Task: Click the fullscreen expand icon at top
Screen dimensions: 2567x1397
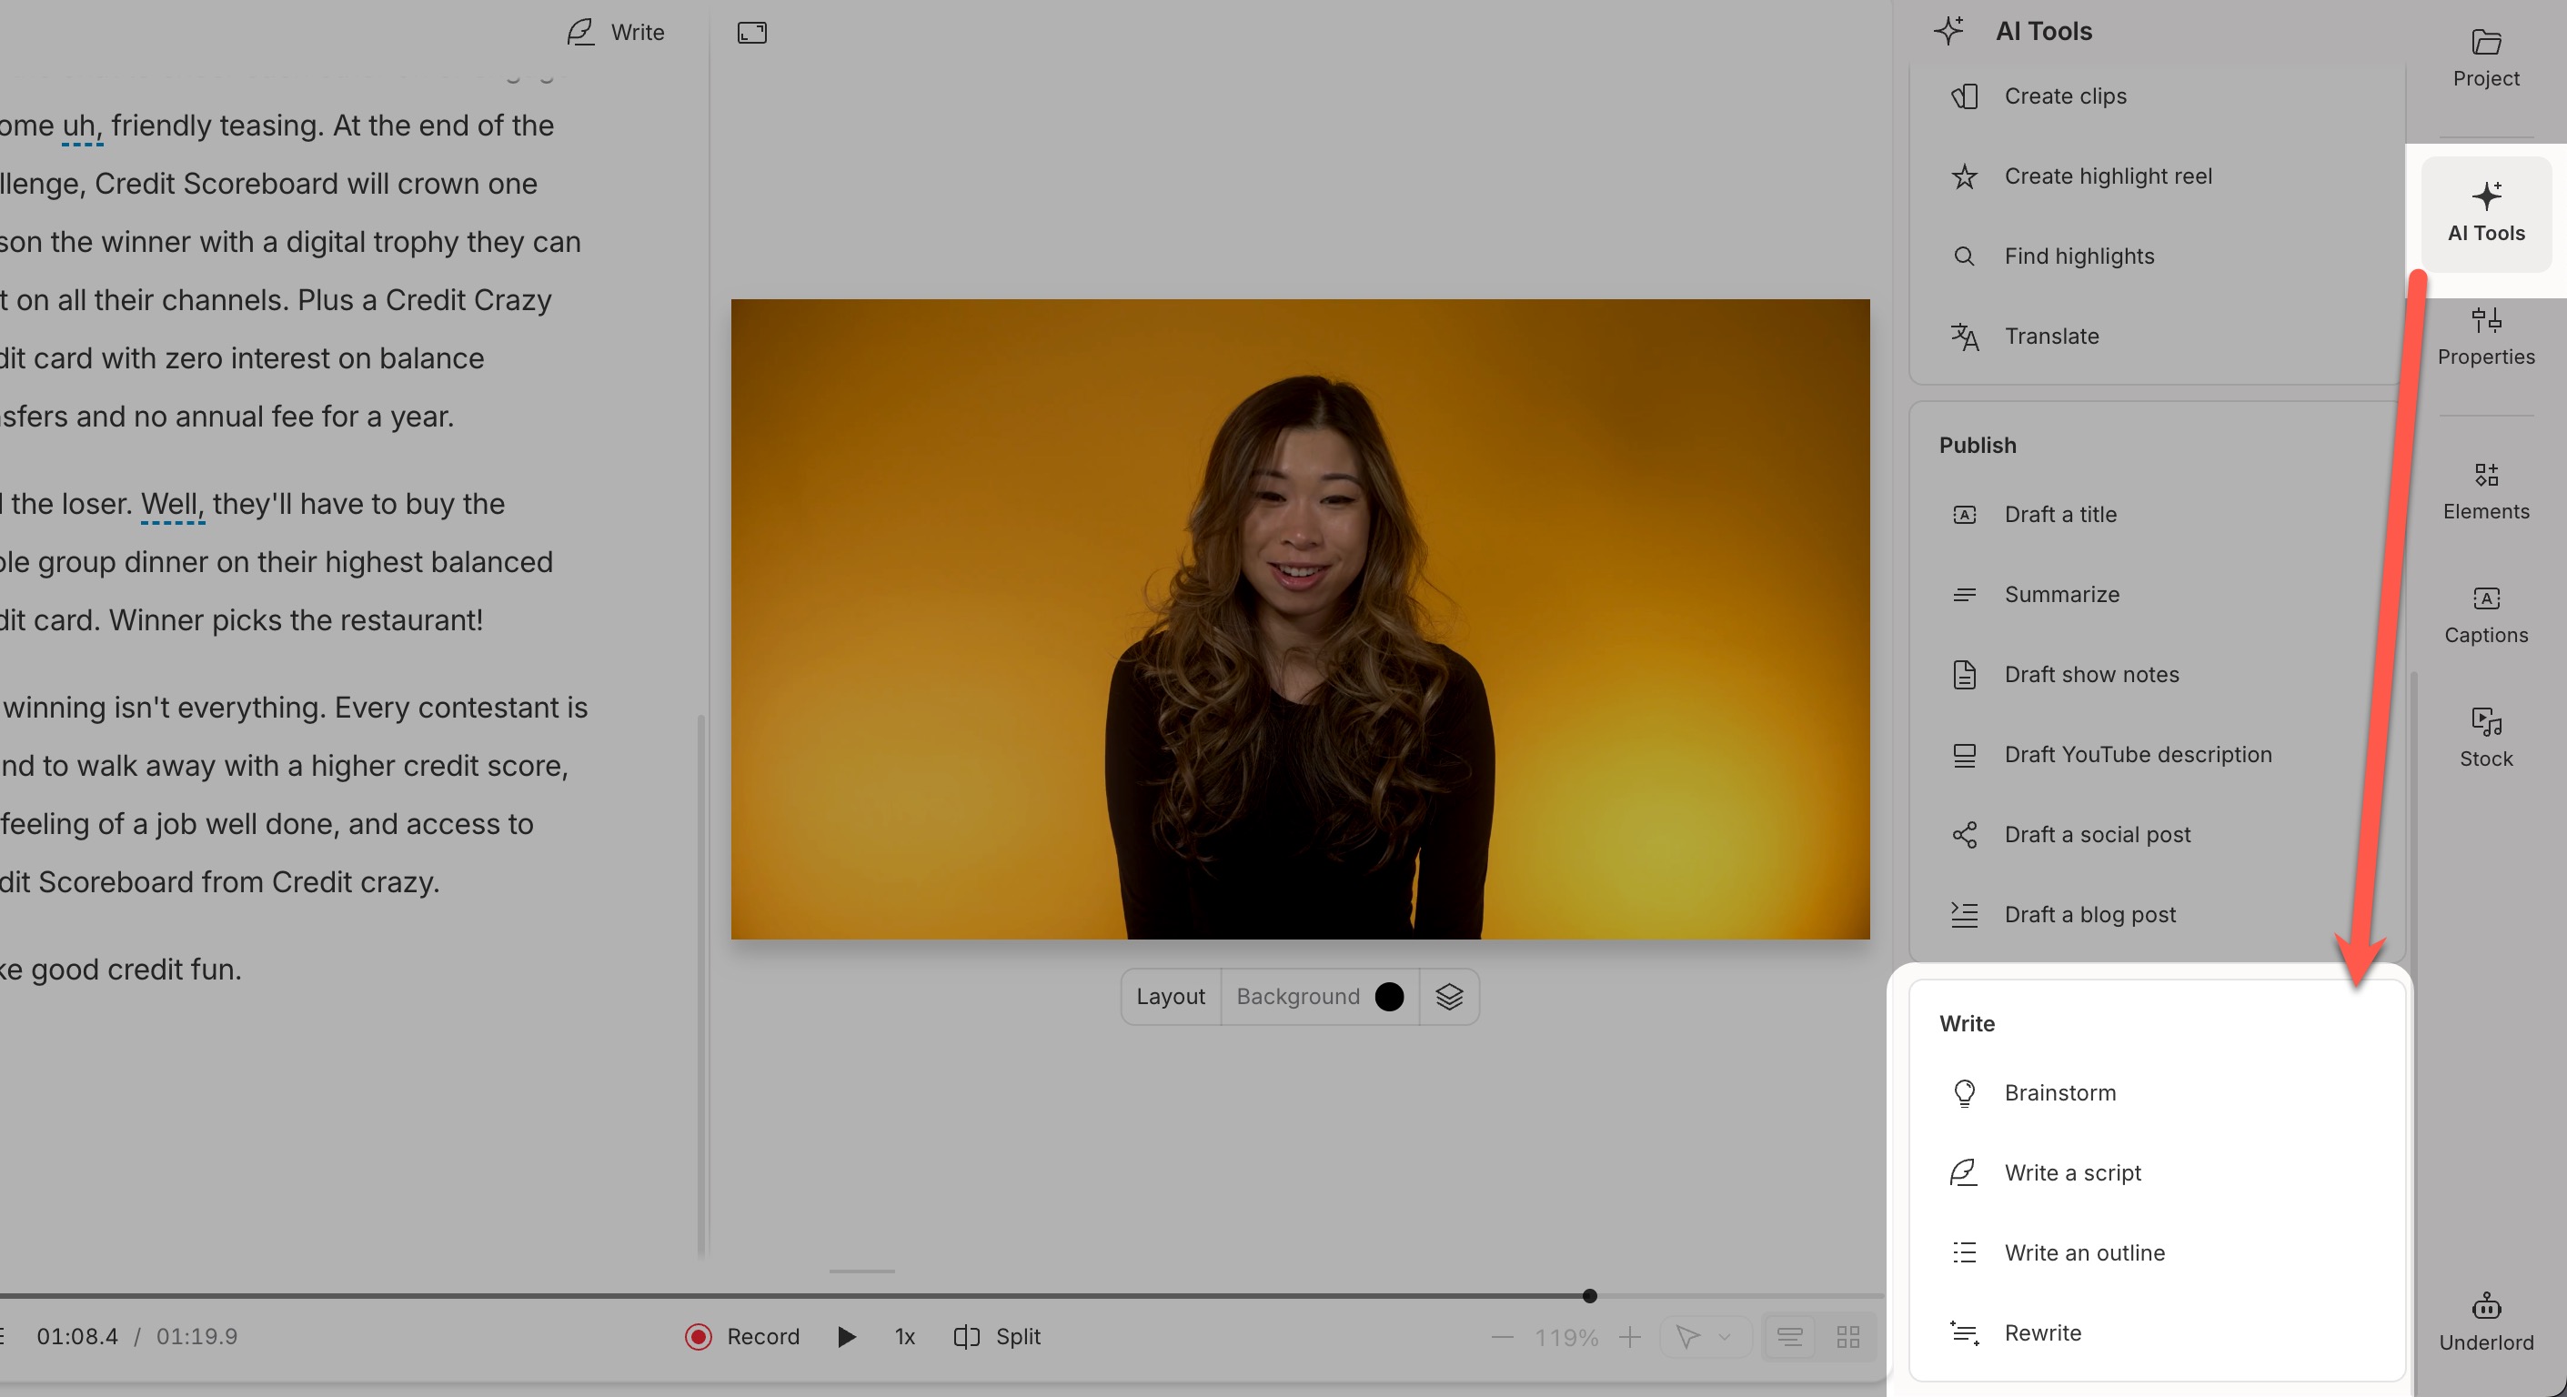Action: pyautogui.click(x=751, y=33)
